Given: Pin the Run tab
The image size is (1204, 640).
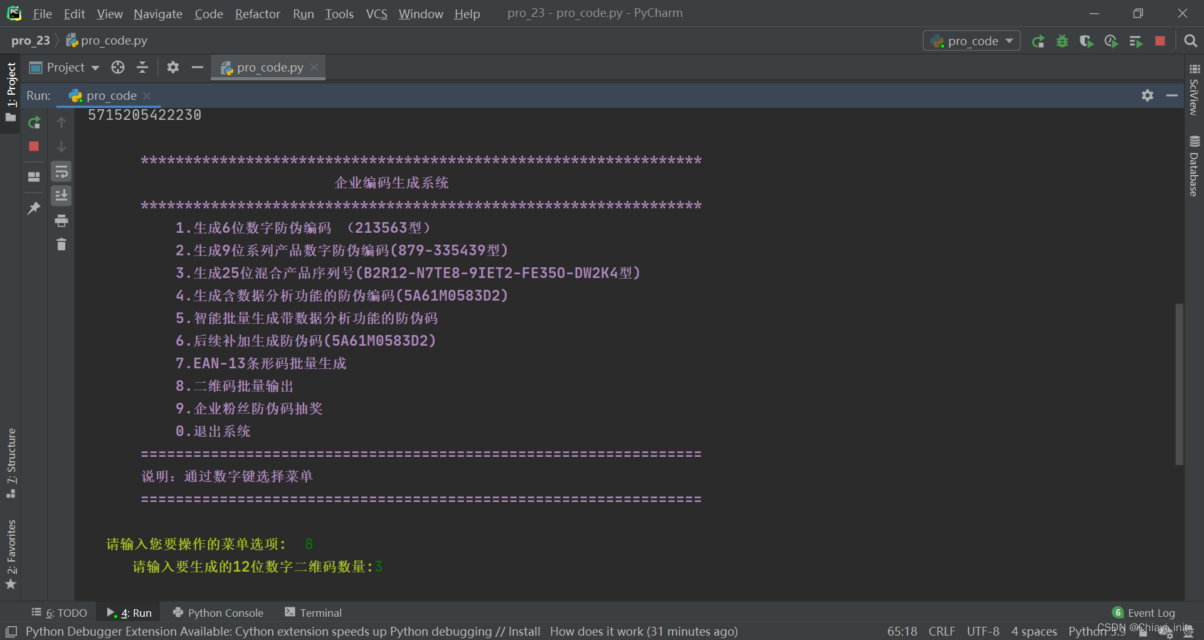Looking at the screenshot, I should tap(34, 208).
